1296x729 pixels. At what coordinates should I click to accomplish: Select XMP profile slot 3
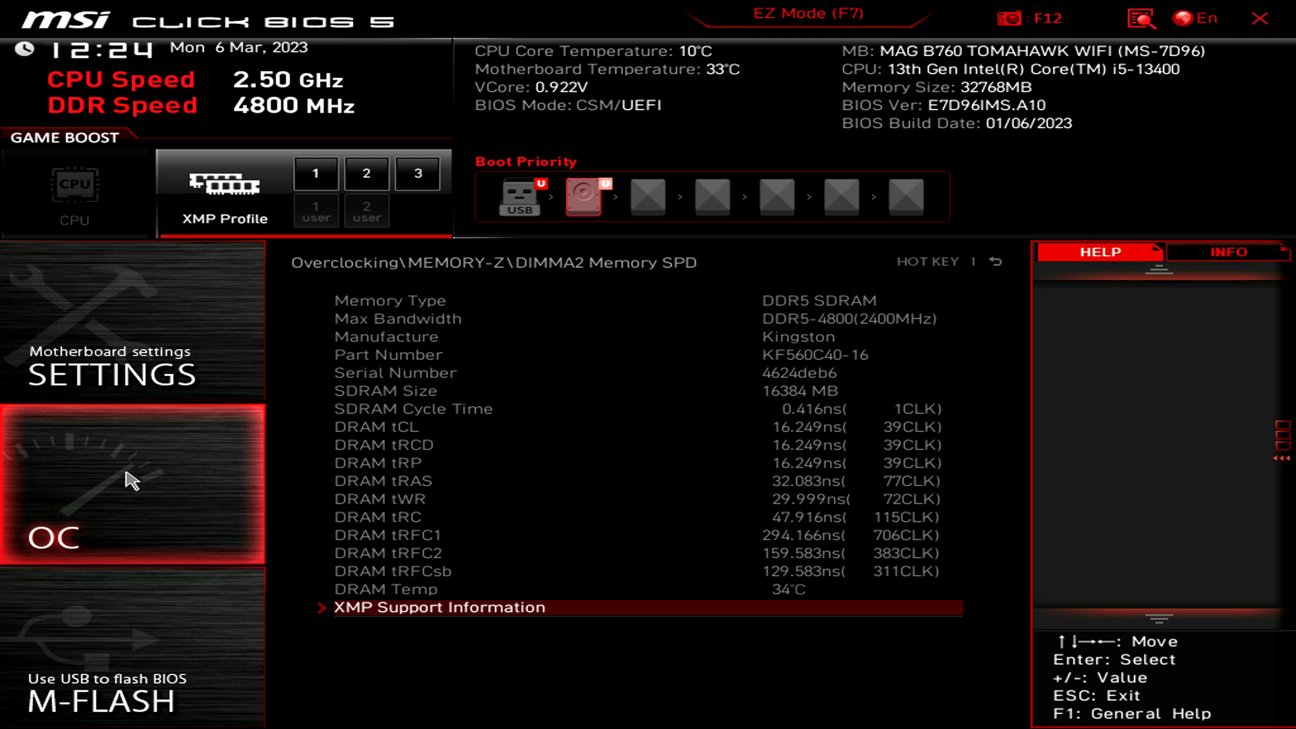point(417,173)
